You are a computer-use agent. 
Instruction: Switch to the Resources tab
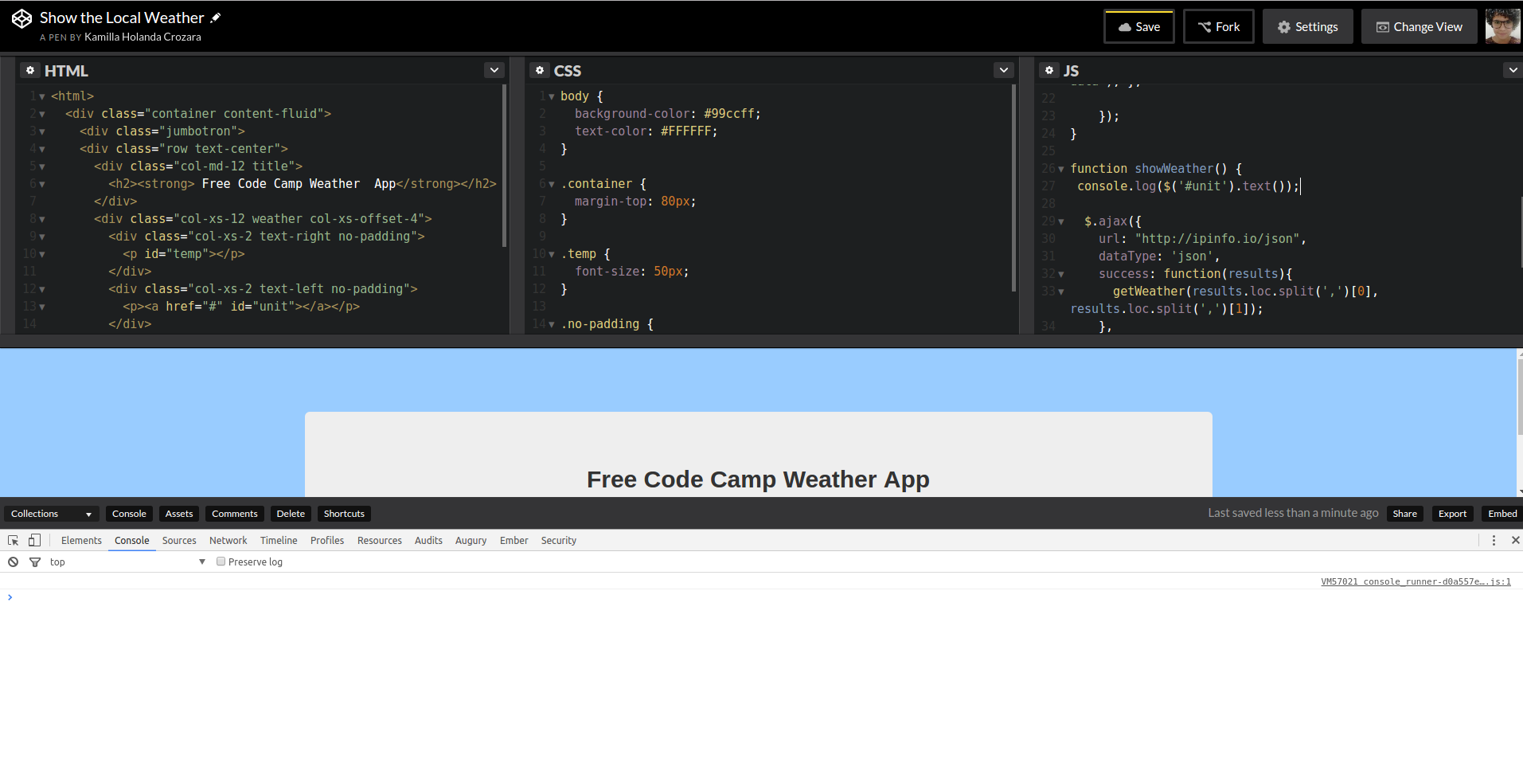pyautogui.click(x=380, y=540)
